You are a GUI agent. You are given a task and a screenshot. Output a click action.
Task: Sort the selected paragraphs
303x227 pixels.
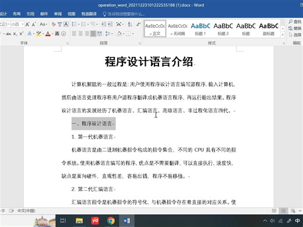[x=130, y=24]
